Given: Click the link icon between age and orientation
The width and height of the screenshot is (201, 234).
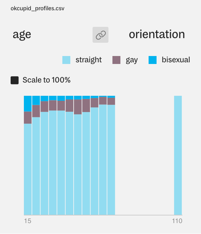Looking at the screenshot, I should 100,35.
